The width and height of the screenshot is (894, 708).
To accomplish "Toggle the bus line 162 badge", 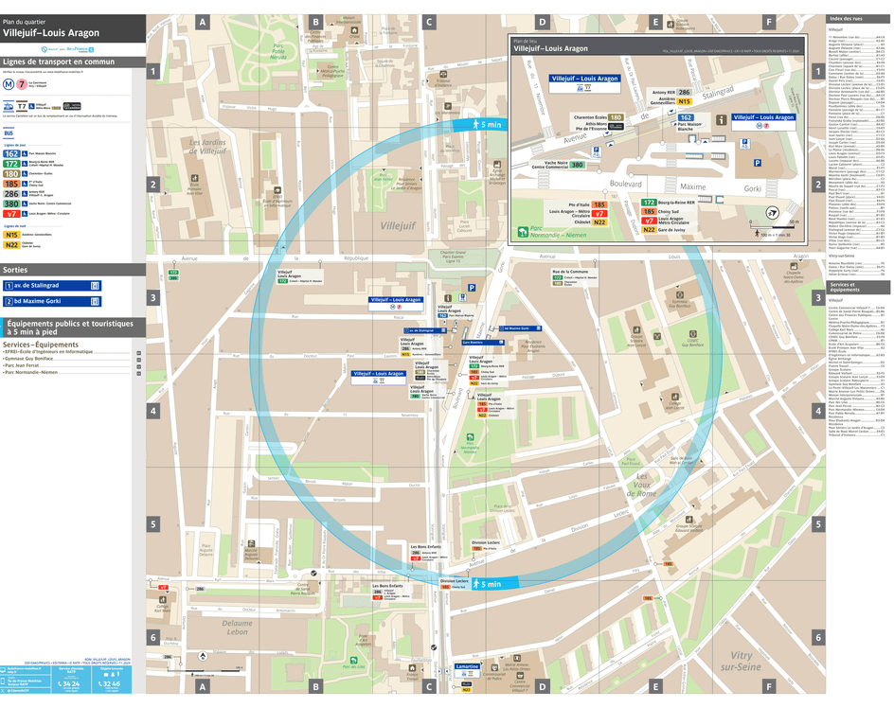I will (x=11, y=153).
